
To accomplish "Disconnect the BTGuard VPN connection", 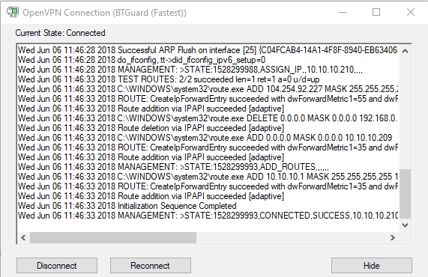I will pyautogui.click(x=57, y=266).
